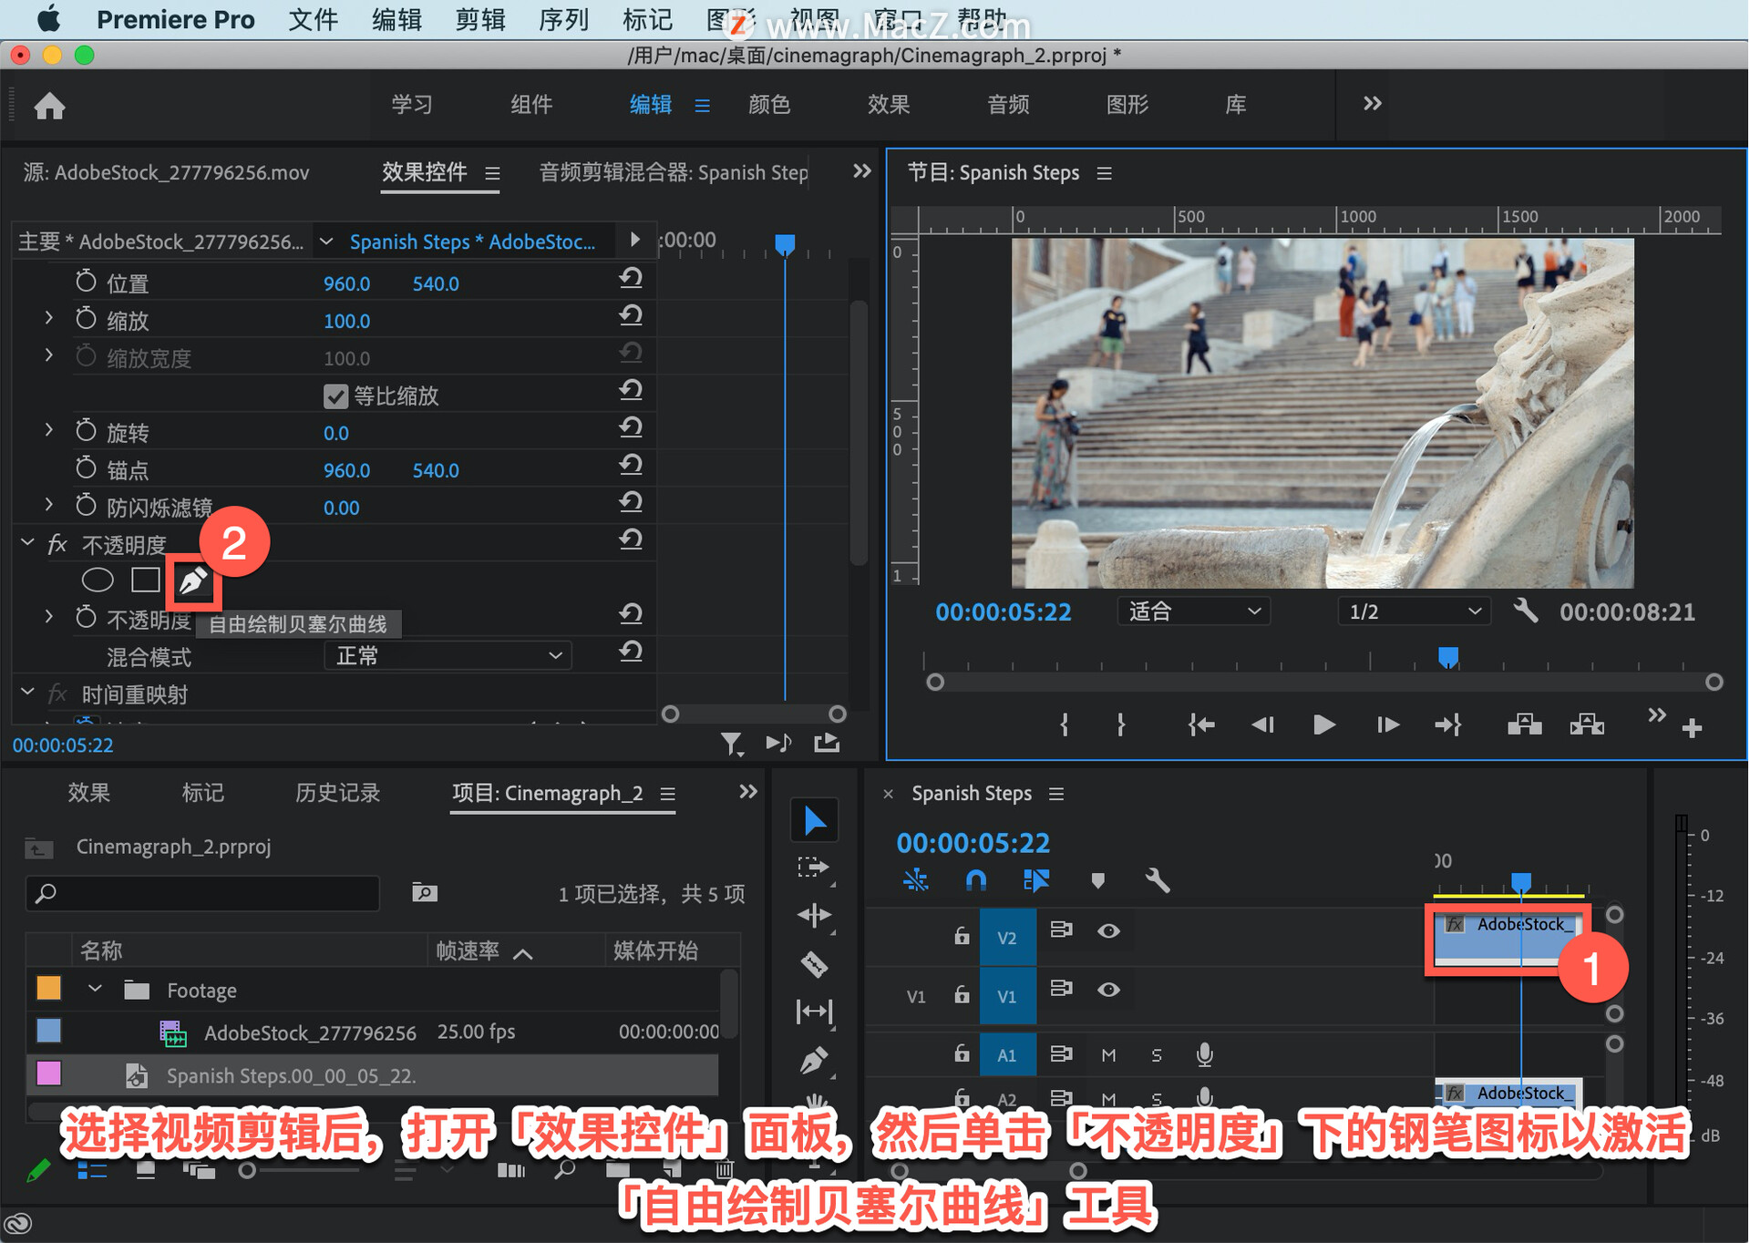The width and height of the screenshot is (1750, 1243).
Task: Show more workspaces overflow arrows
Action: coord(1372,104)
